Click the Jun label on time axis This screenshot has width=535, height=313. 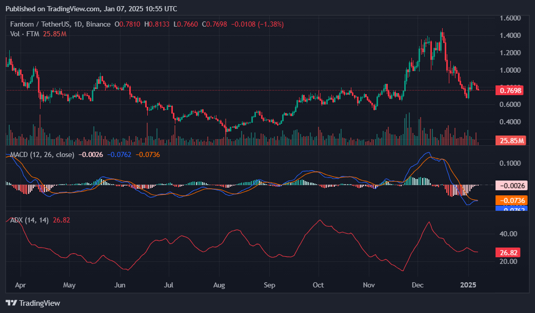[x=120, y=285]
